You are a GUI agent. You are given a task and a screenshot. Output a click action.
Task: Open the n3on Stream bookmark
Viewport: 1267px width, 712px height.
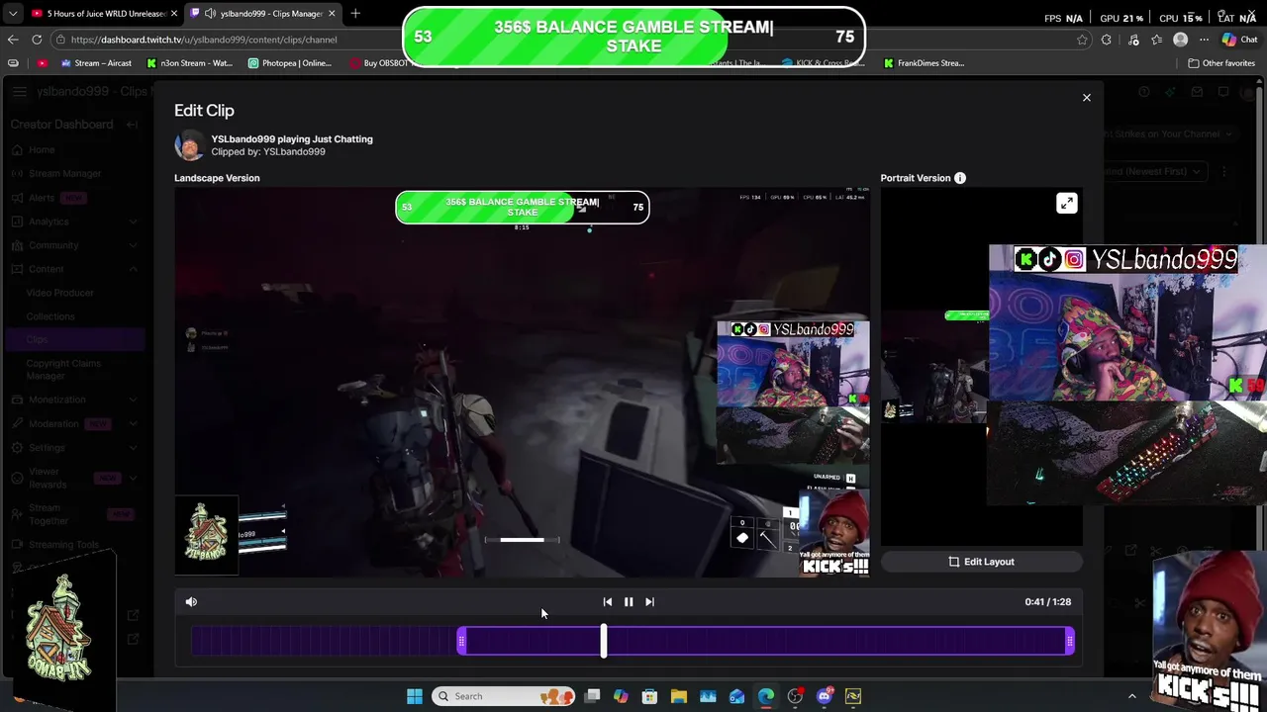[189, 63]
